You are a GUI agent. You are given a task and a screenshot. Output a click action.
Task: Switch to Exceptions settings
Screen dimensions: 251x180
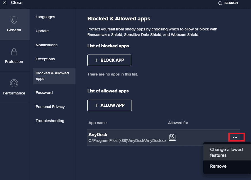click(x=45, y=59)
